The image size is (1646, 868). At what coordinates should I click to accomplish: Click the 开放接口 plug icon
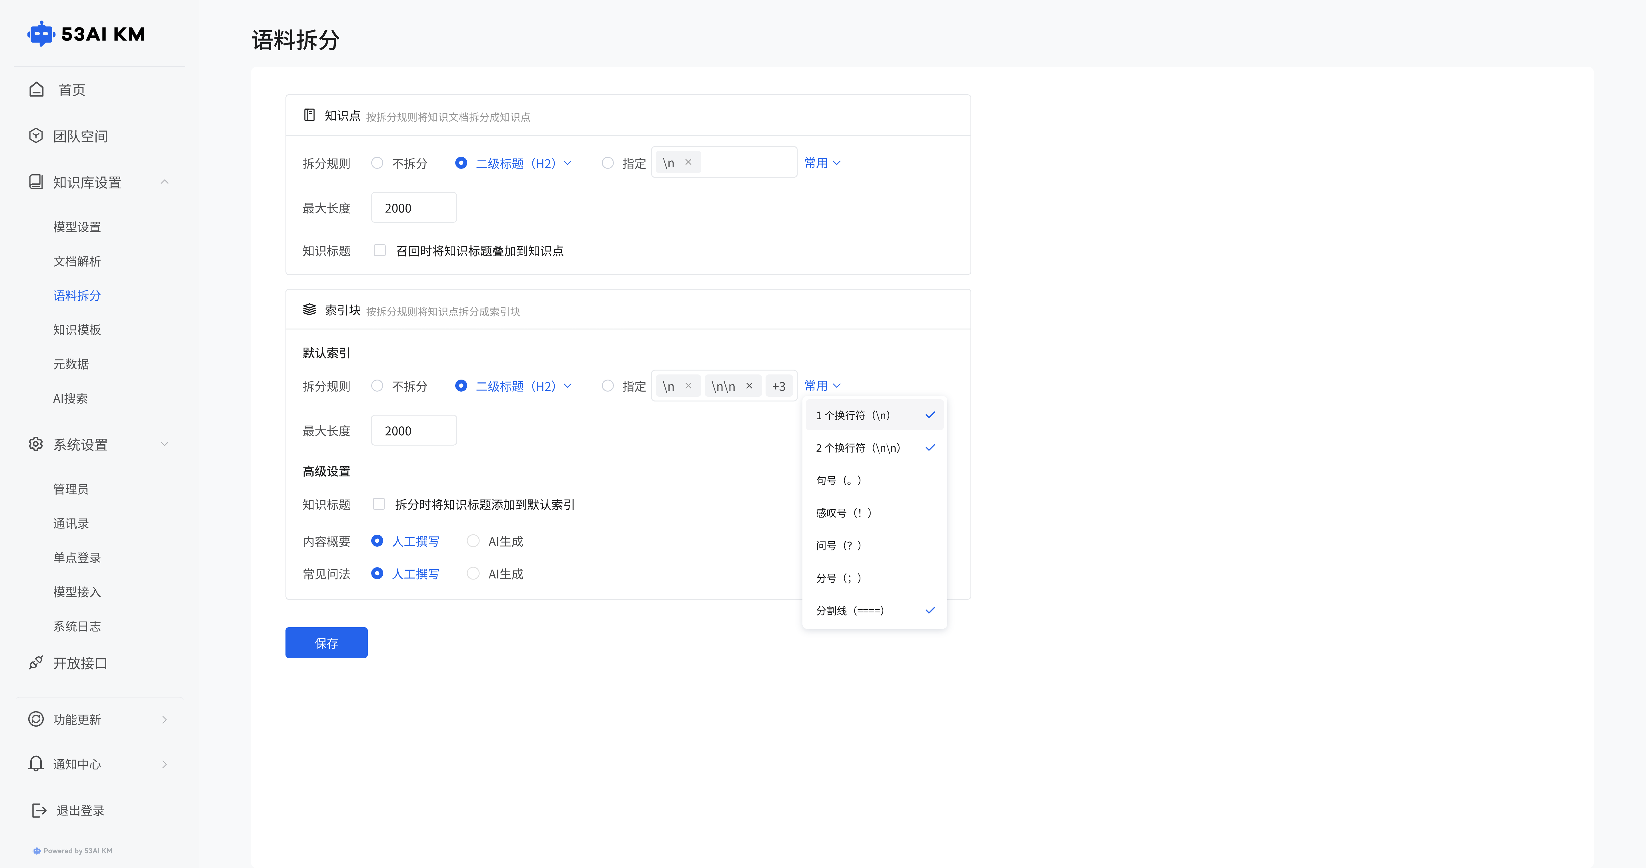(36, 663)
